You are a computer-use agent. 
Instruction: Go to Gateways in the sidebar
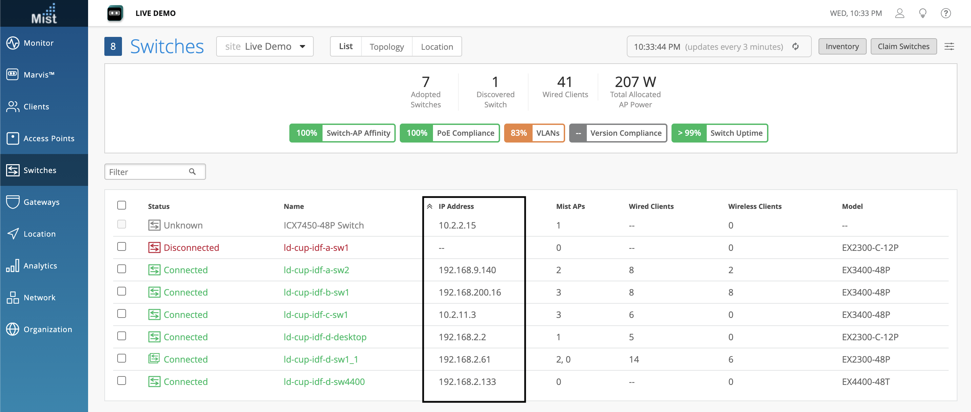point(41,202)
